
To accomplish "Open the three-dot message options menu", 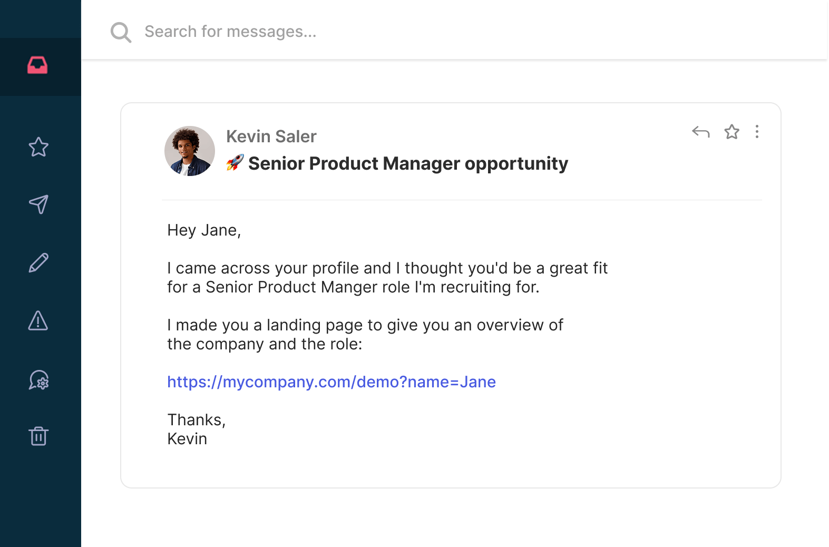I will [757, 132].
